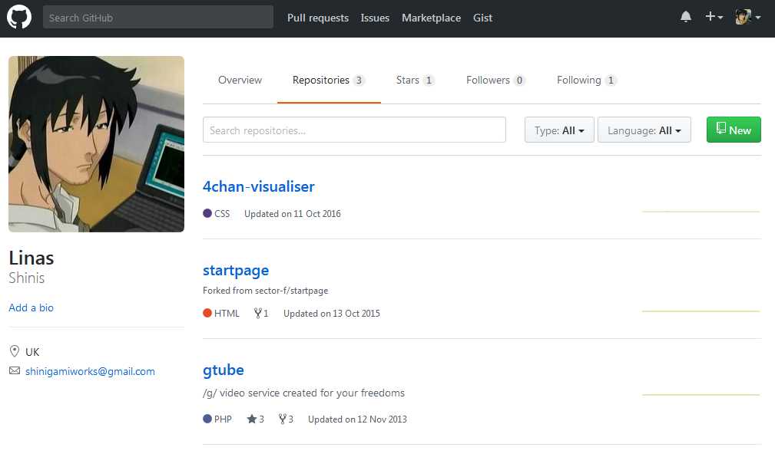Viewport: 775px width, 467px height.
Task: Click the green New repository button
Action: [734, 130]
